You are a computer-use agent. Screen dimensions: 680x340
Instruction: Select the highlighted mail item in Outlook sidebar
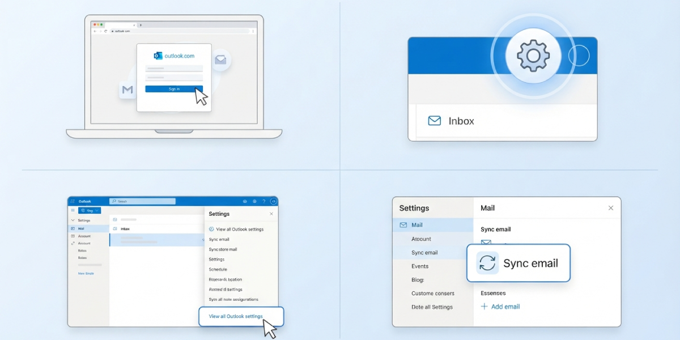(x=88, y=228)
